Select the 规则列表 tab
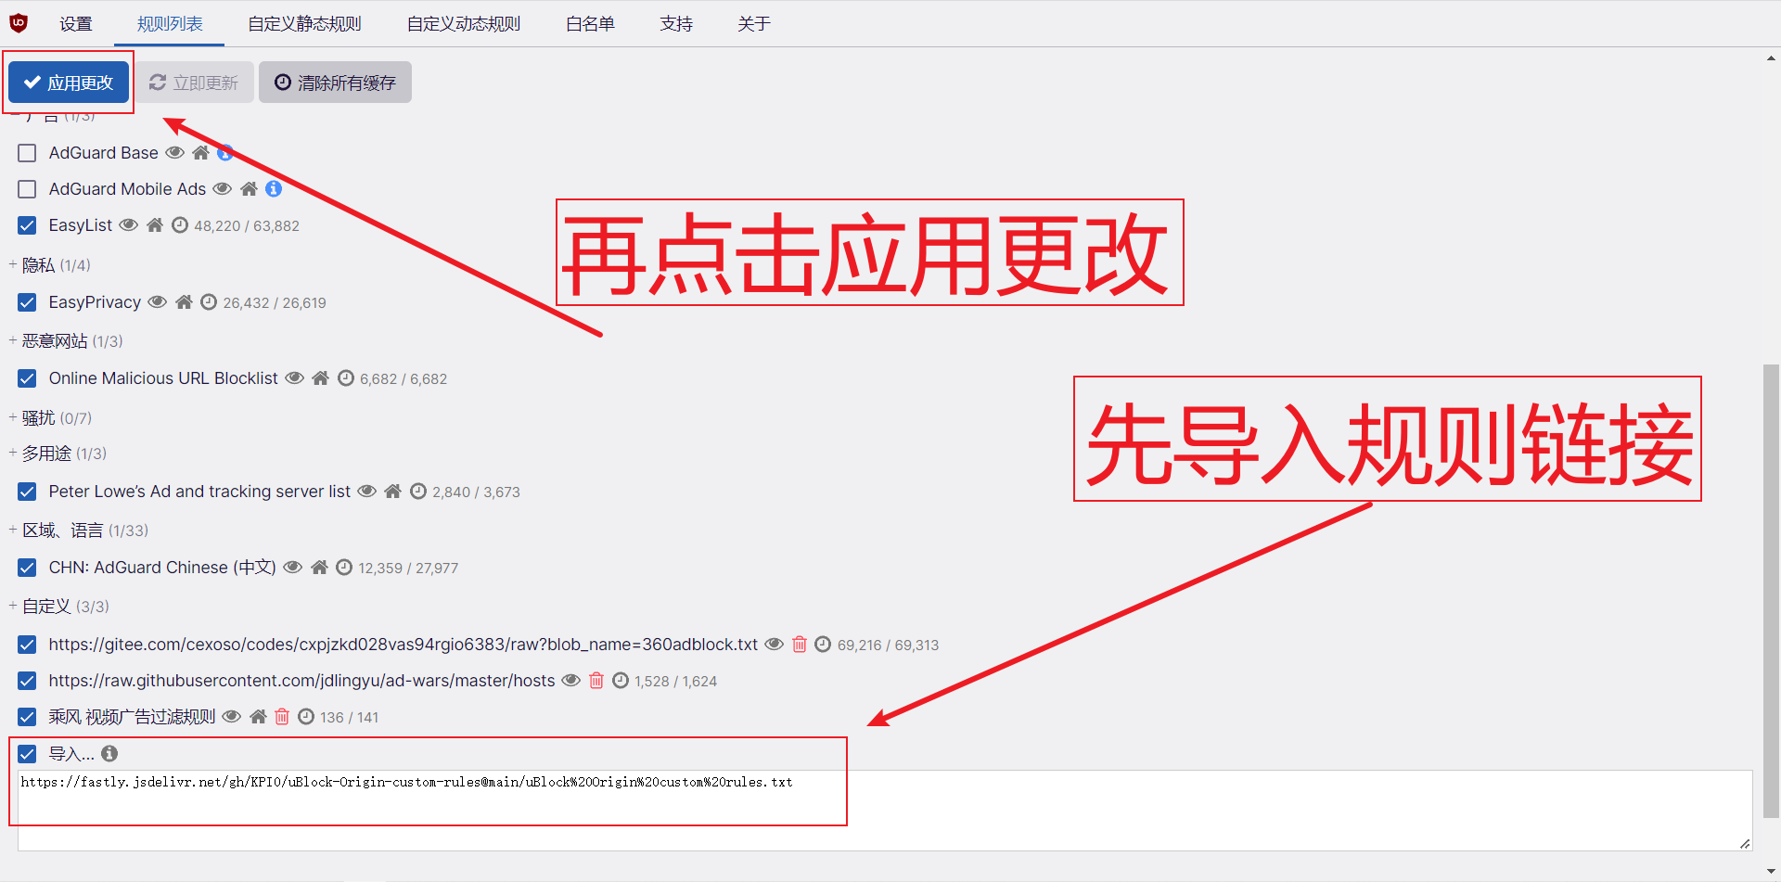This screenshot has width=1781, height=882. pyautogui.click(x=170, y=24)
